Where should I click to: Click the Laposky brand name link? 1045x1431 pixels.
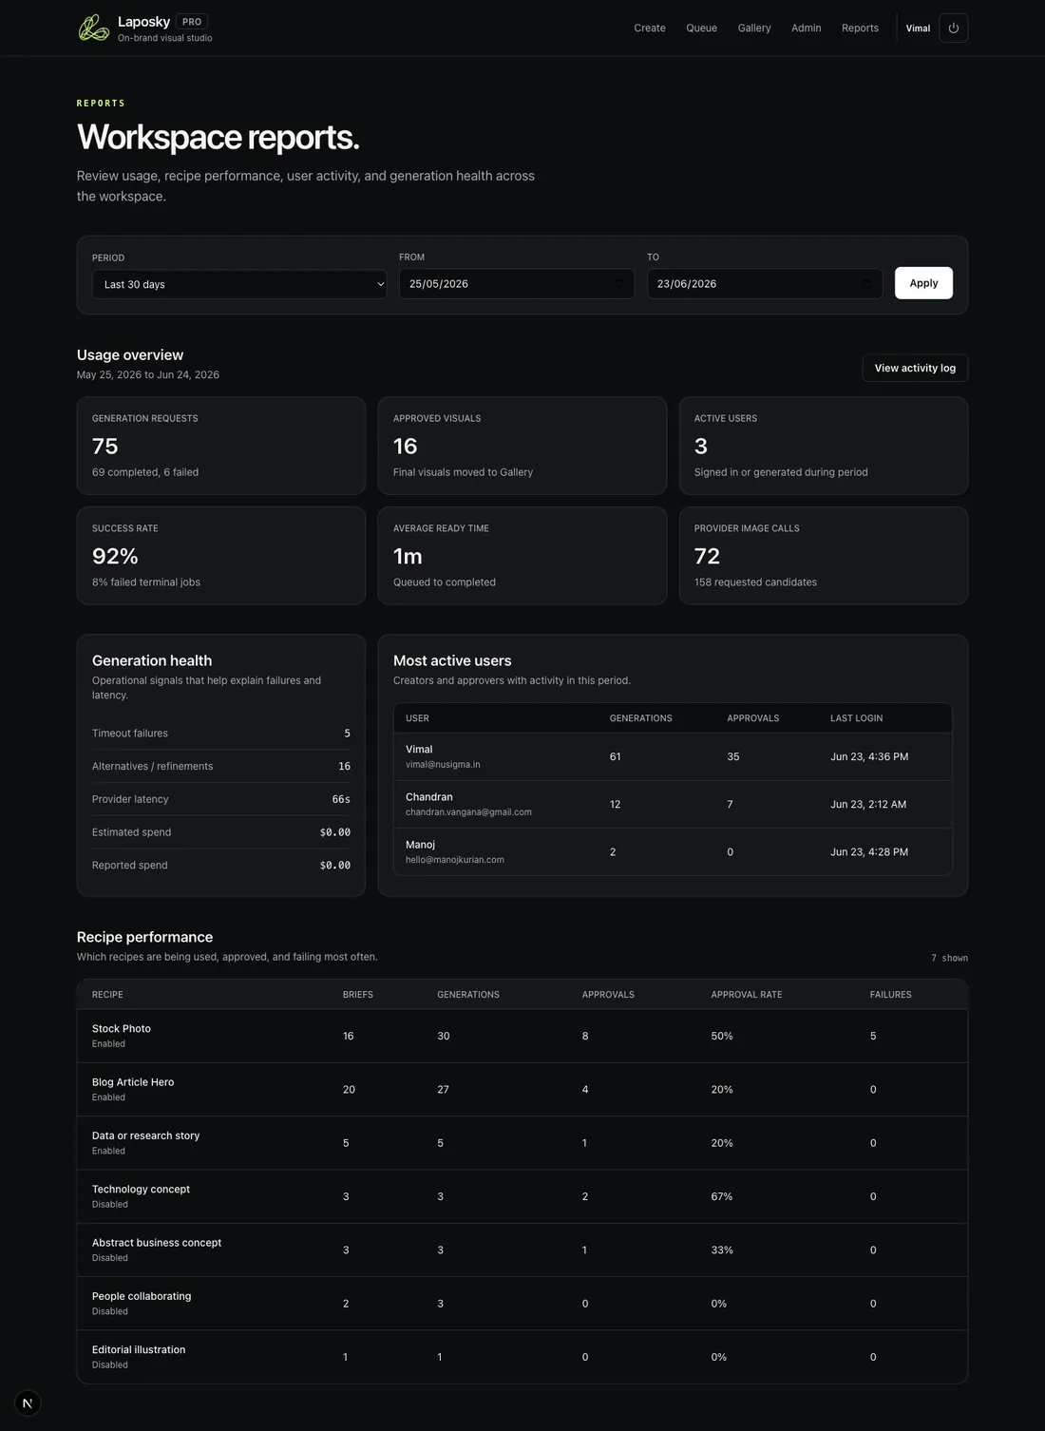[144, 21]
